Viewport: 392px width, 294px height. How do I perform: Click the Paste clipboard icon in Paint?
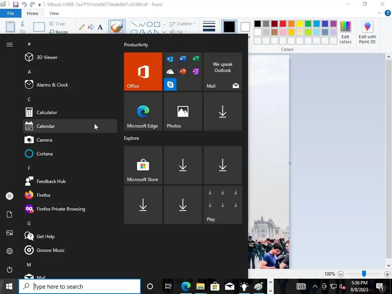pos(10,26)
